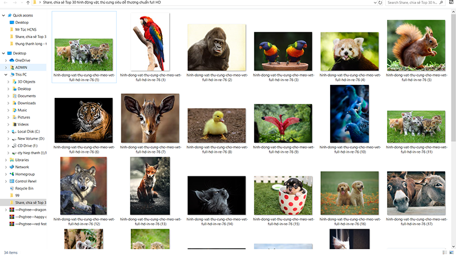Viewport: 456px width, 256px height.
Task: Click filename ending in-re-76 (11)
Action: pos(416,150)
